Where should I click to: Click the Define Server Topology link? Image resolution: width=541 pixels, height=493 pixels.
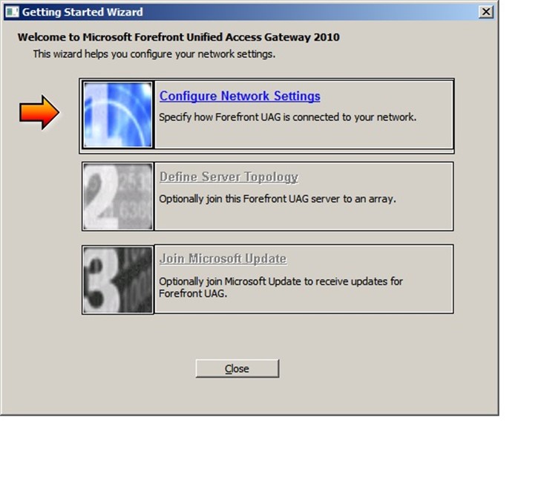coord(229,177)
